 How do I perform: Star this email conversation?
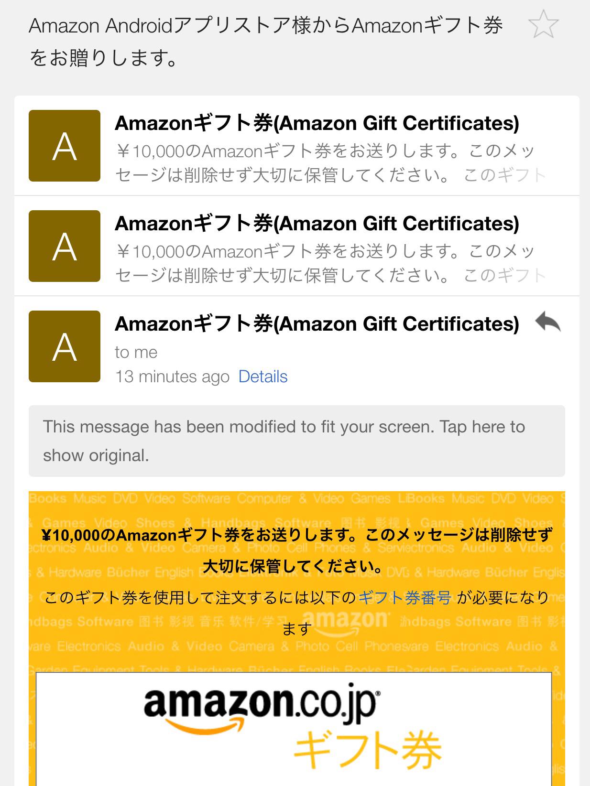[x=544, y=24]
